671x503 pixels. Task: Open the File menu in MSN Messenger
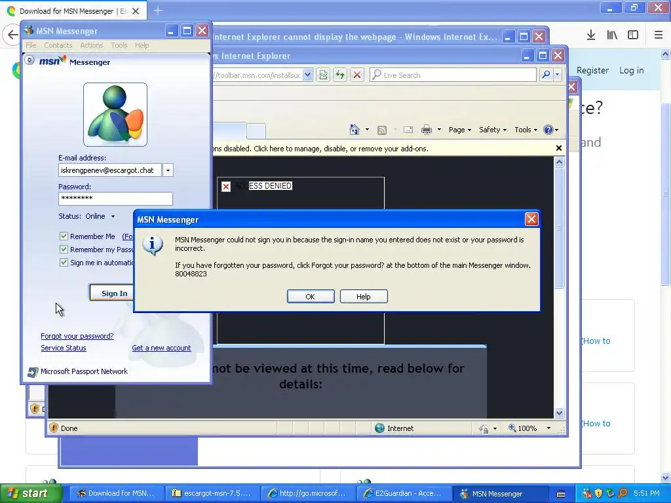click(x=31, y=45)
